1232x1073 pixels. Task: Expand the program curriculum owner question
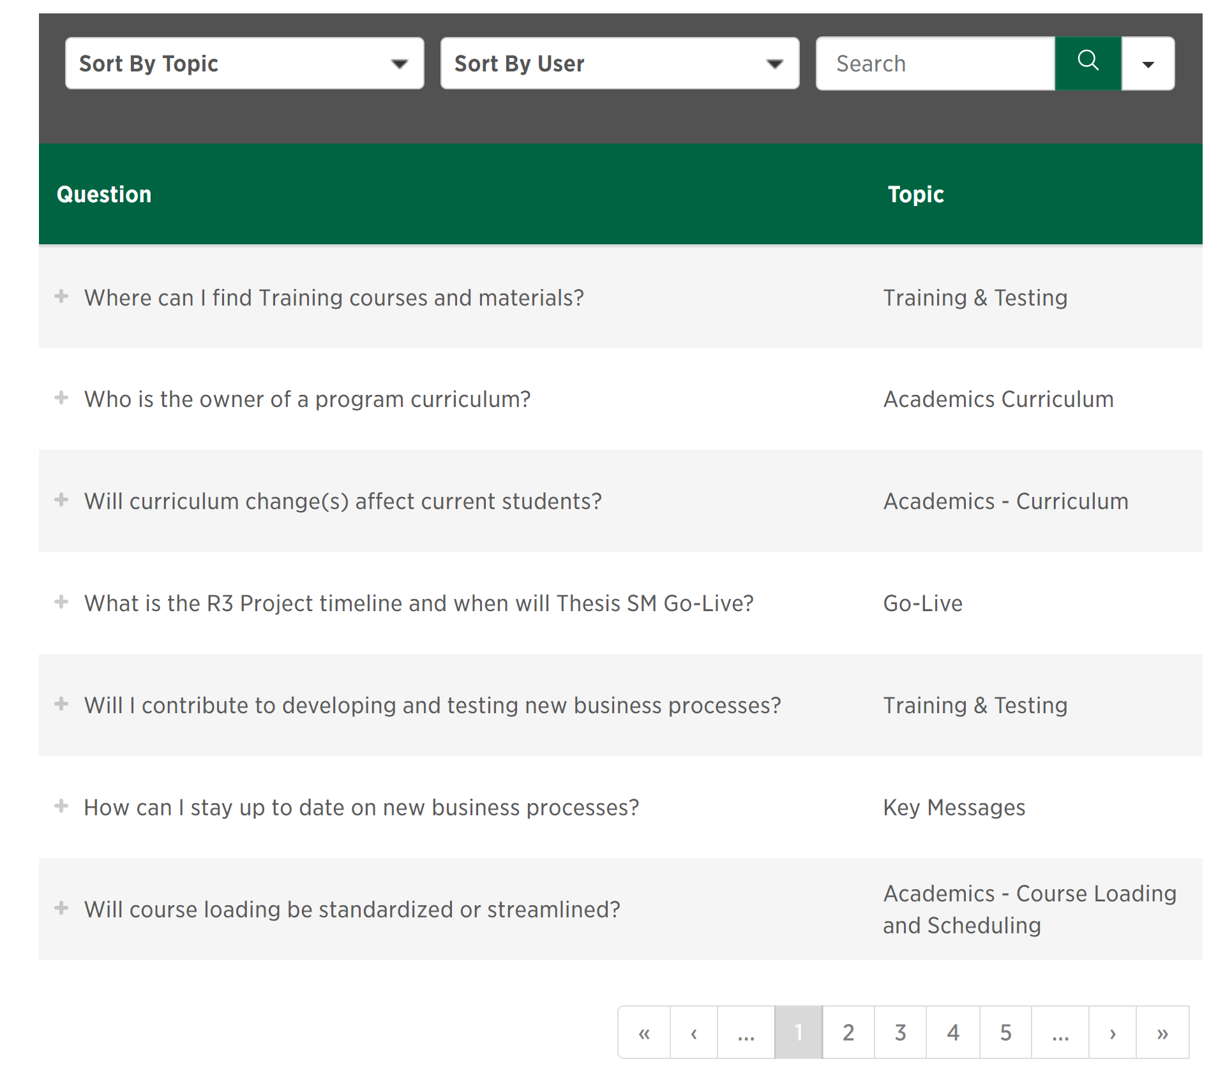coord(61,398)
